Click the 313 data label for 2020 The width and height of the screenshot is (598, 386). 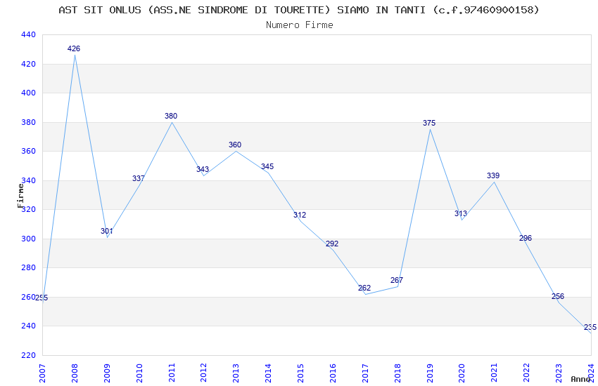pyautogui.click(x=461, y=214)
